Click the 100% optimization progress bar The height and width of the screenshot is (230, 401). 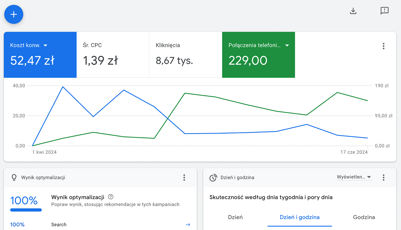click(x=26, y=210)
